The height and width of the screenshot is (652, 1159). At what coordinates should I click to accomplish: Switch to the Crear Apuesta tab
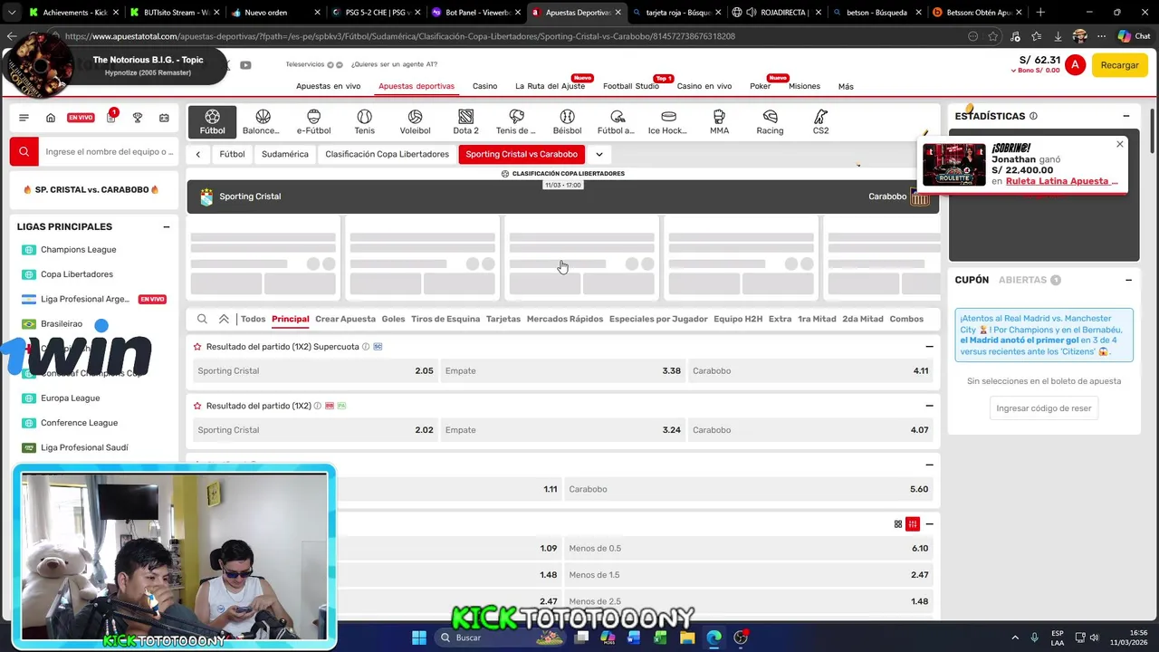(345, 319)
